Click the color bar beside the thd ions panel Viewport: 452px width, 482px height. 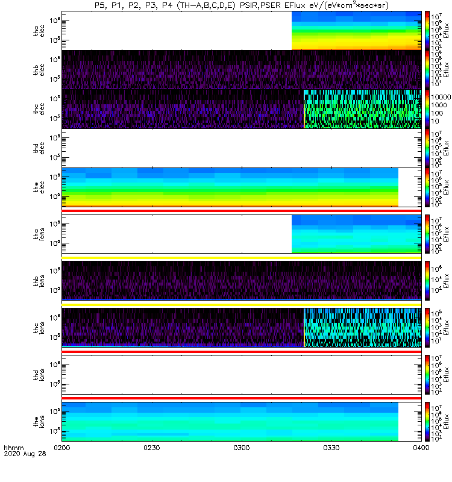point(427,375)
